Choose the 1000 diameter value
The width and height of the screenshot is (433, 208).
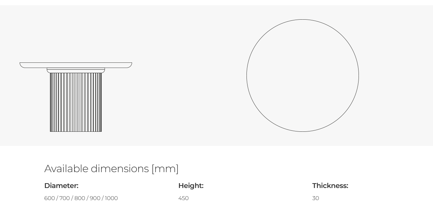tap(111, 198)
